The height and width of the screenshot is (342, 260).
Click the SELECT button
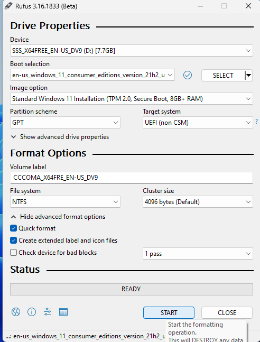223,76
